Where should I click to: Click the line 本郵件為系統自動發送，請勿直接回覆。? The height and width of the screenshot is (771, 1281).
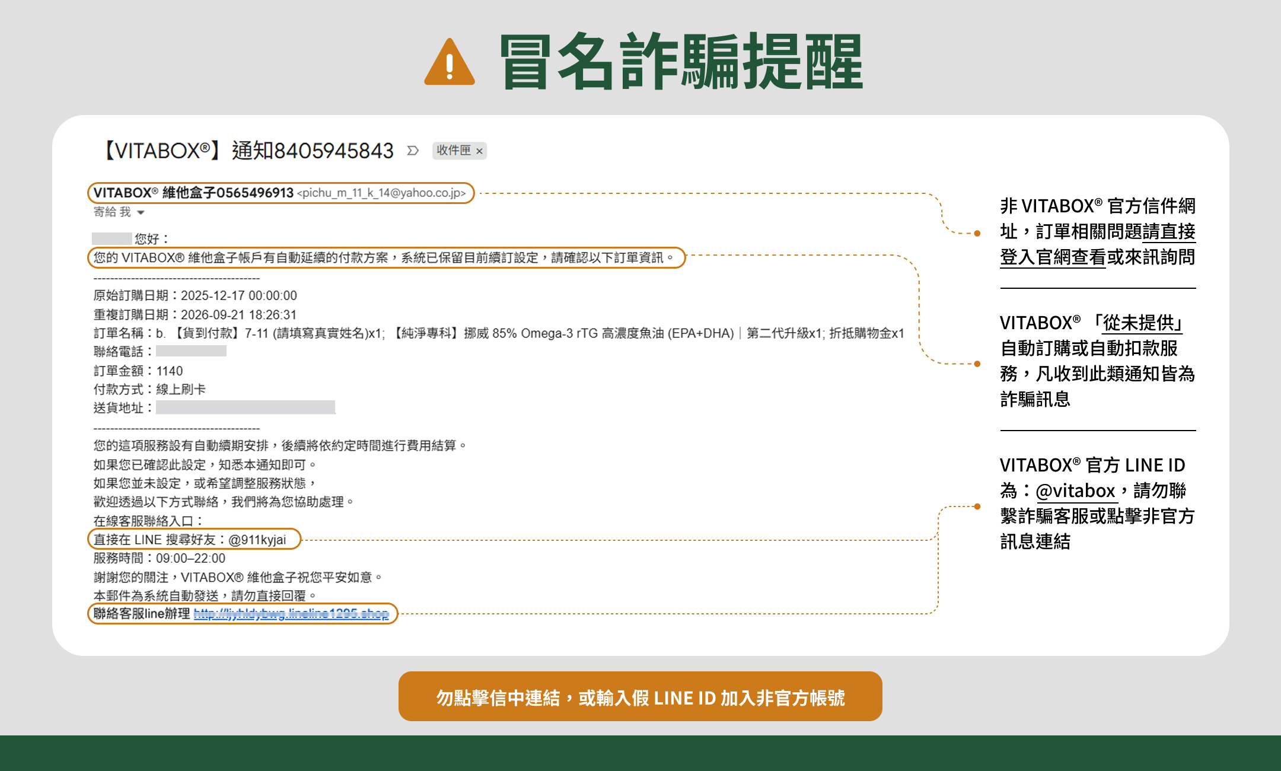click(206, 595)
